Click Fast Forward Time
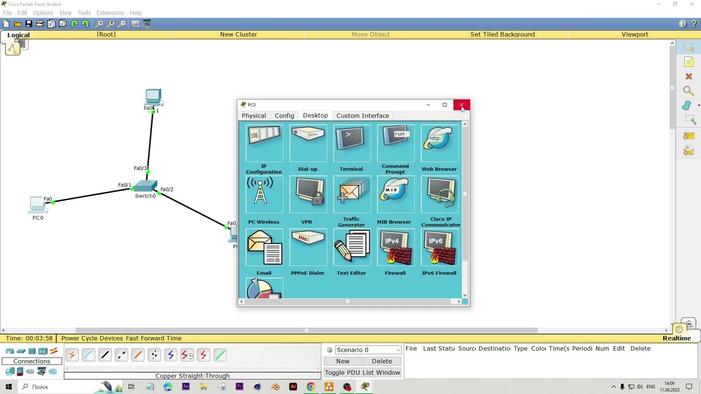 tap(153, 338)
